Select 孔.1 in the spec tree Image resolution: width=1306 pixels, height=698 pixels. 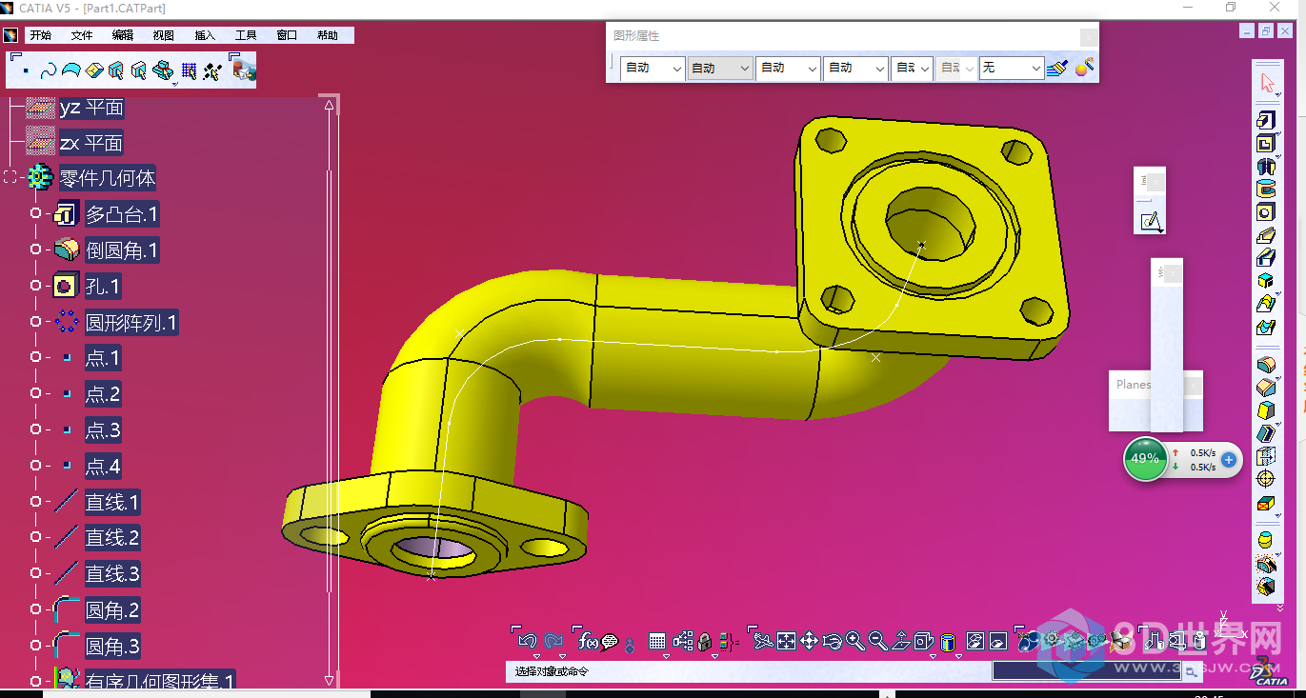coord(103,287)
